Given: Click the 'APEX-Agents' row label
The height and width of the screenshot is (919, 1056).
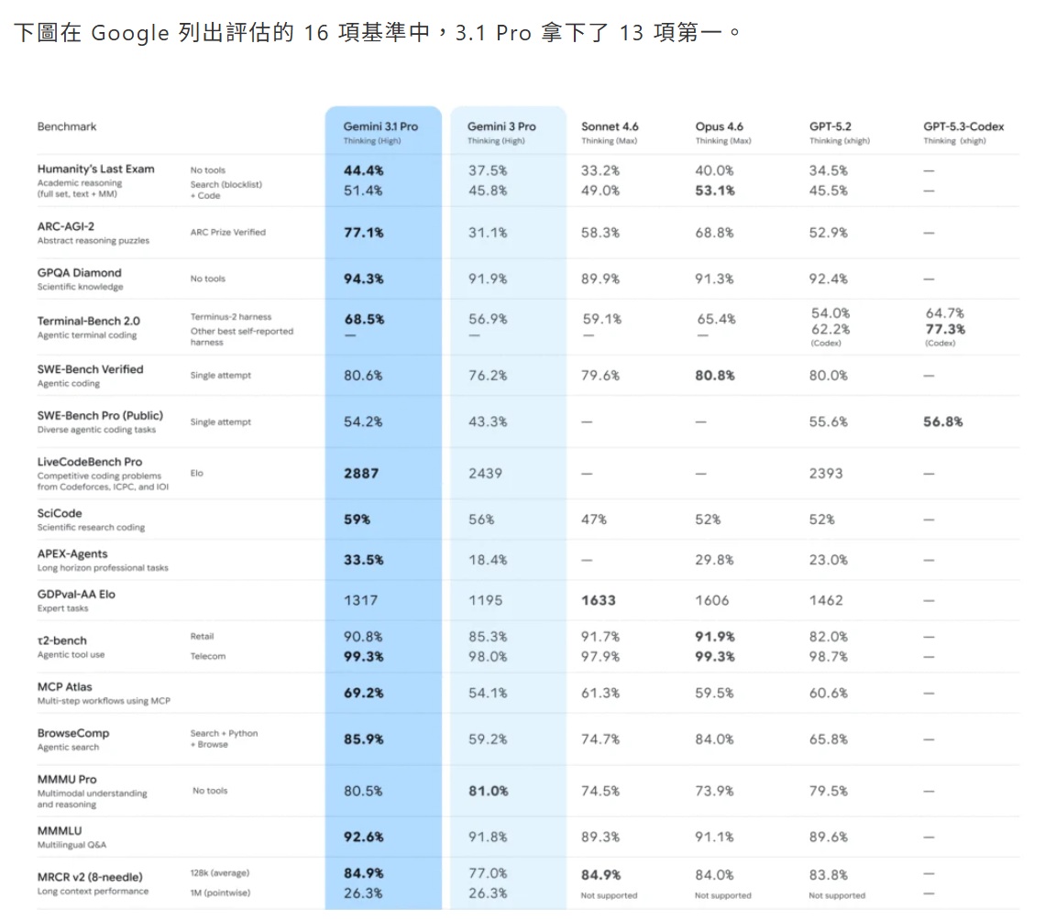Looking at the screenshot, I should click(x=72, y=554).
